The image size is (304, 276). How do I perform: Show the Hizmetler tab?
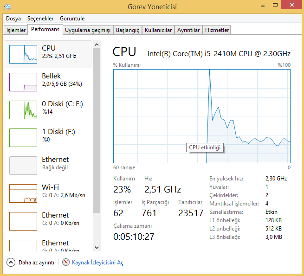point(217,30)
